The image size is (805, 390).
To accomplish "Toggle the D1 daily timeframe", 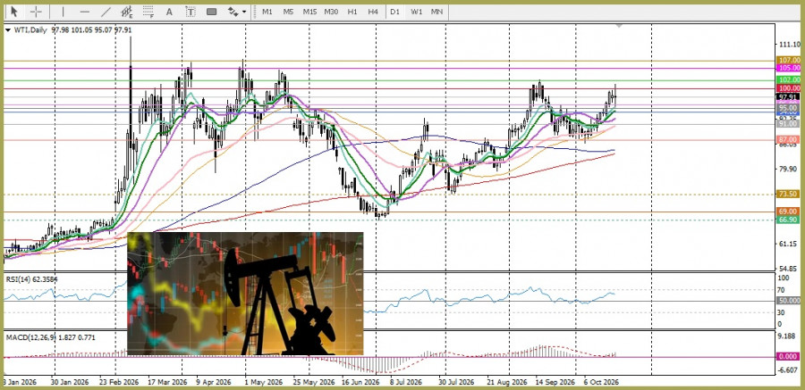I will (394, 12).
